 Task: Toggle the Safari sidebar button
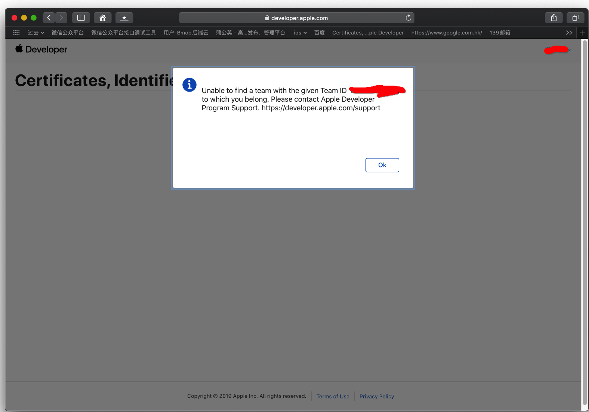pyautogui.click(x=81, y=18)
